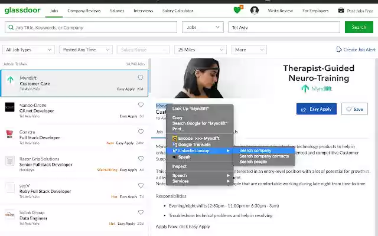The width and height of the screenshot is (378, 236).
Task: Click the seeV company logo placeholder
Action: 9,188
